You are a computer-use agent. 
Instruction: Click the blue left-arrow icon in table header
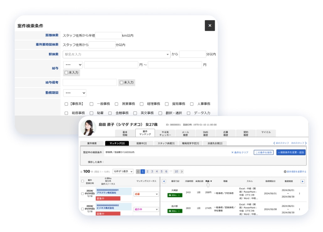point(164,181)
